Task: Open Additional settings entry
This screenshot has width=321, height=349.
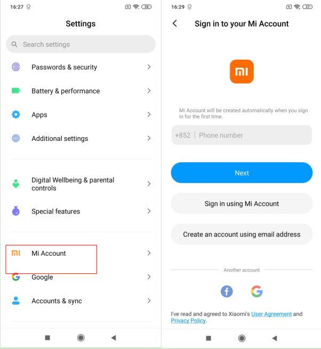Action: click(x=81, y=138)
